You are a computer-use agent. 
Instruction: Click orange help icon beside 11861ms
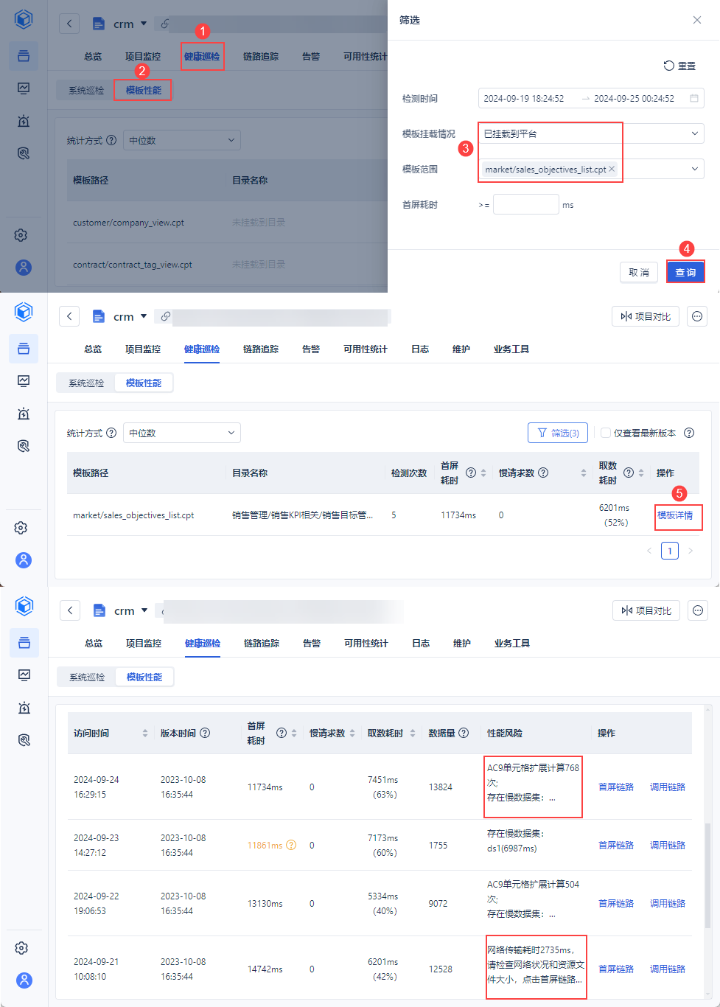pyautogui.click(x=291, y=845)
